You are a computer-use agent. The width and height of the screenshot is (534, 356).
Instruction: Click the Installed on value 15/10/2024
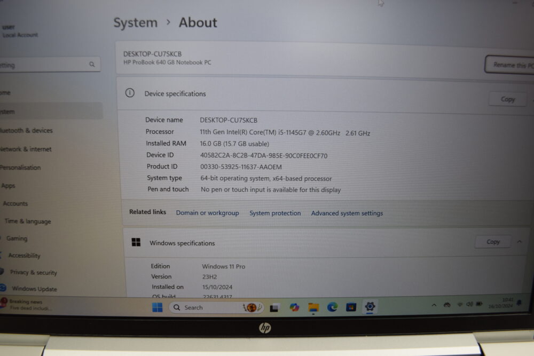(x=217, y=287)
